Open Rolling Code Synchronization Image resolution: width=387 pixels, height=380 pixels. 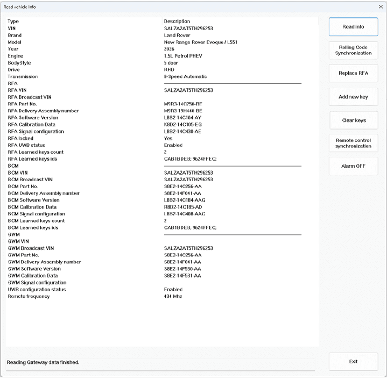(x=353, y=51)
